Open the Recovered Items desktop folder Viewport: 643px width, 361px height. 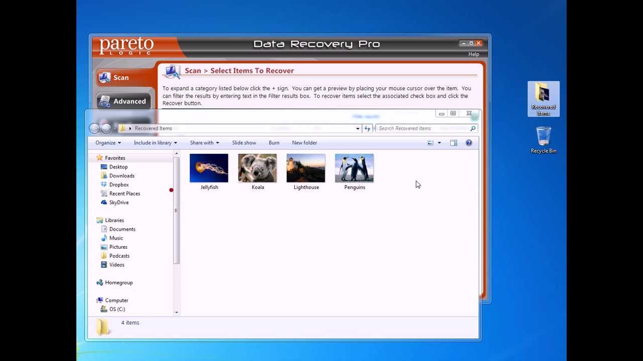coord(544,99)
